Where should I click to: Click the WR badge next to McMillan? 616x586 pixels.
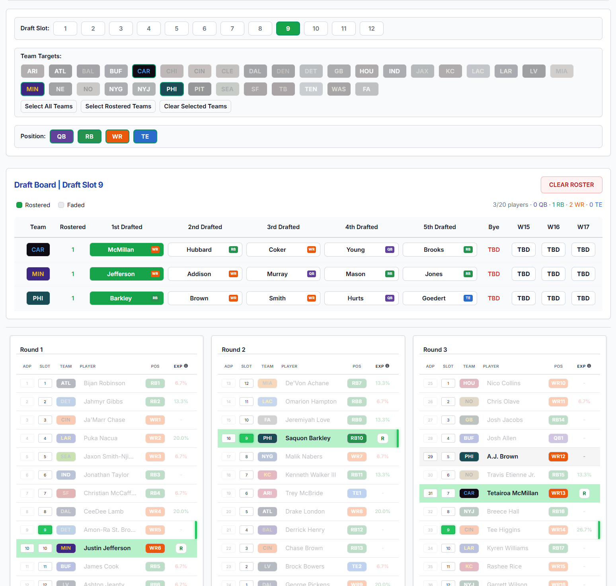pyautogui.click(x=155, y=249)
